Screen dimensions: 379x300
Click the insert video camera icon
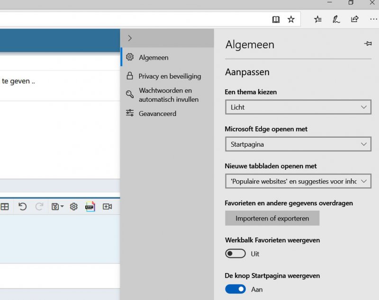(107, 207)
